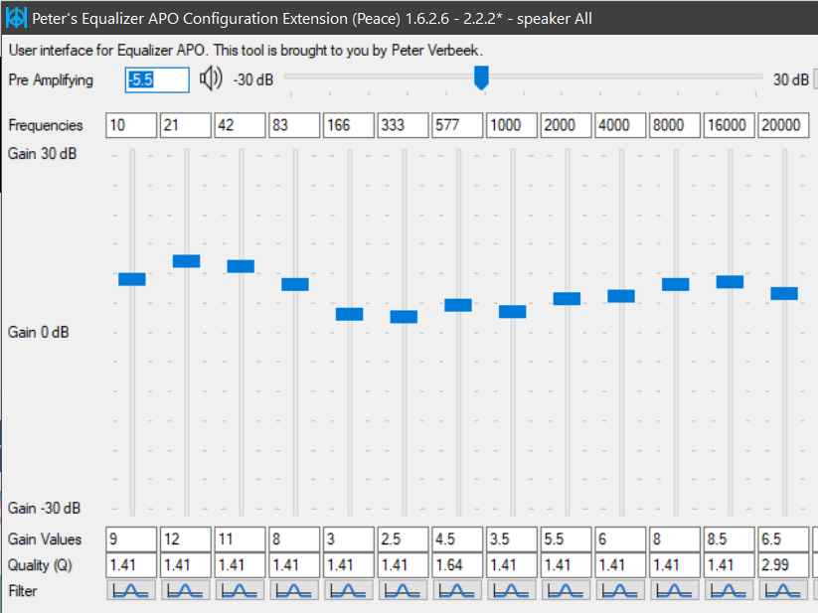Open filter type icon for the 16000 Hz band

[x=728, y=590]
